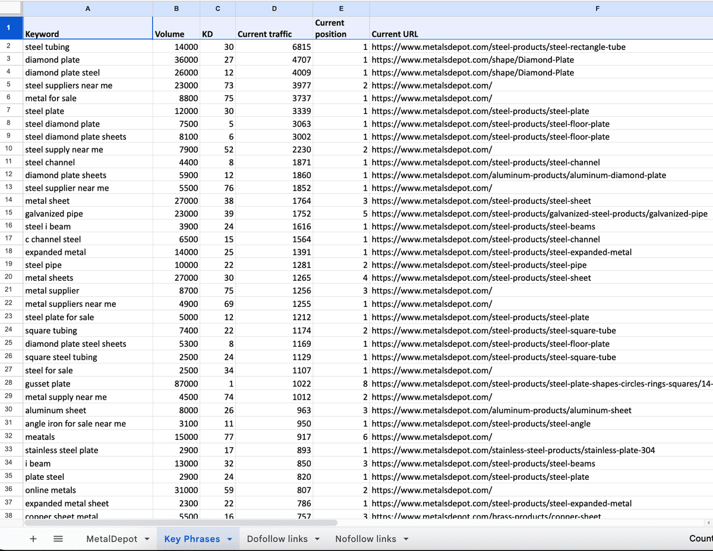Select the 'steel i beam' cell

click(88, 226)
